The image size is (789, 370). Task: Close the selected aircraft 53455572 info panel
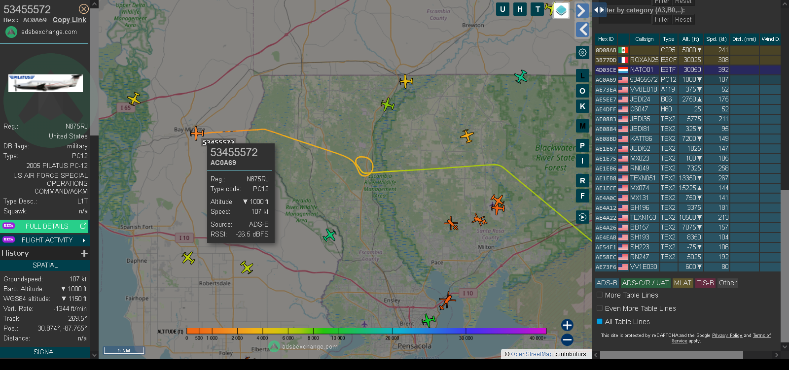[x=84, y=9]
